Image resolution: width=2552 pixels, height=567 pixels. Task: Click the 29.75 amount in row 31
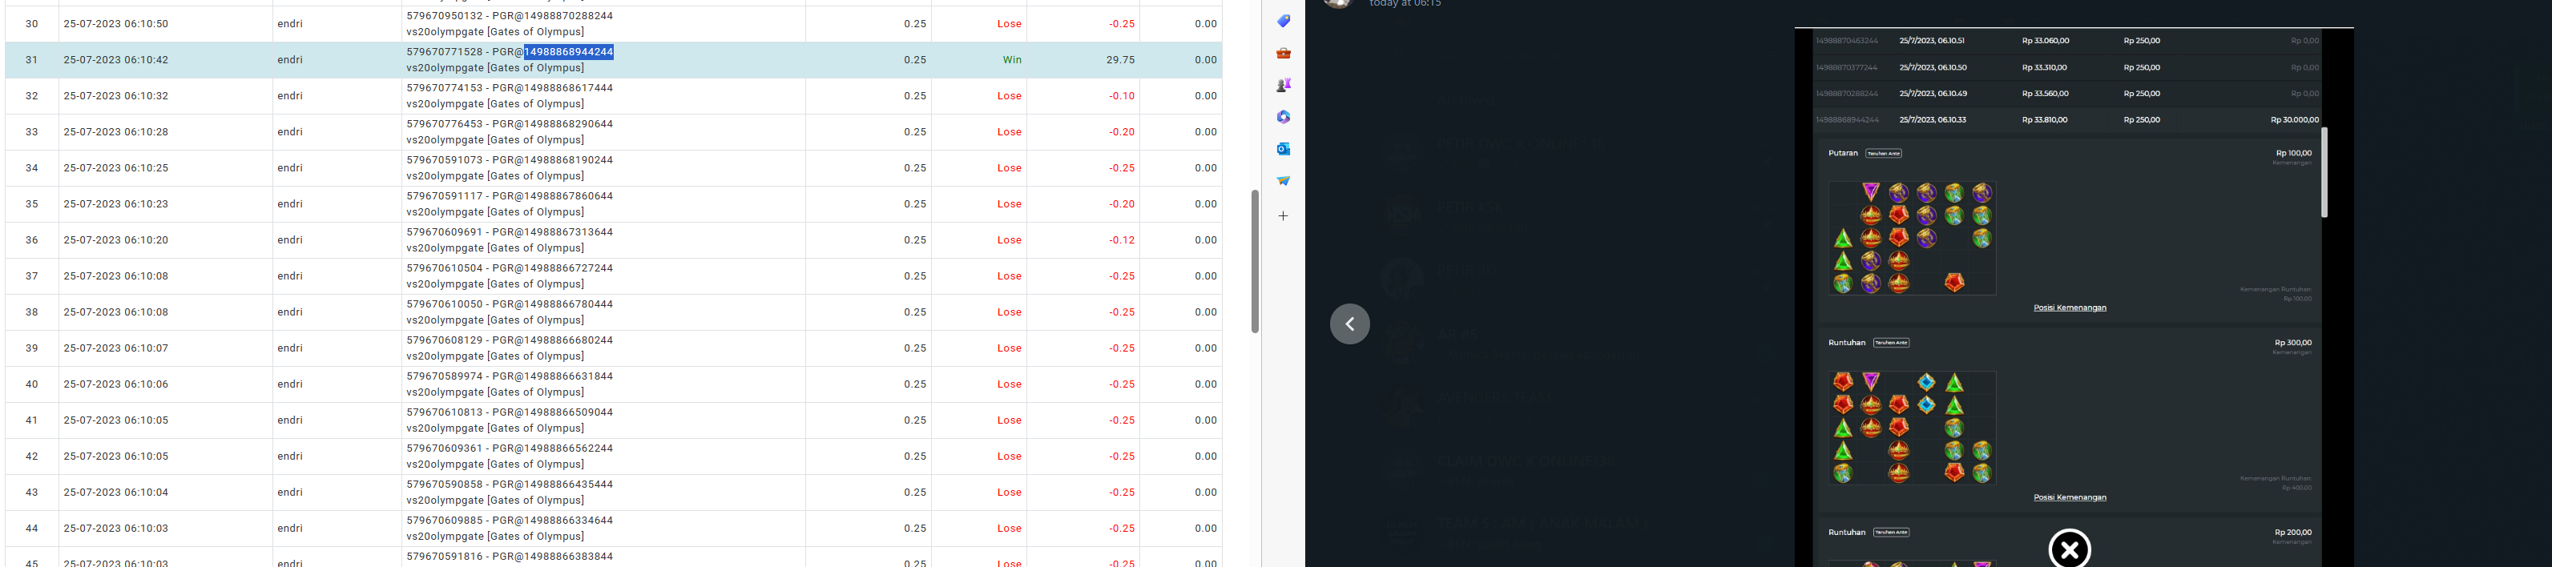coord(1120,59)
